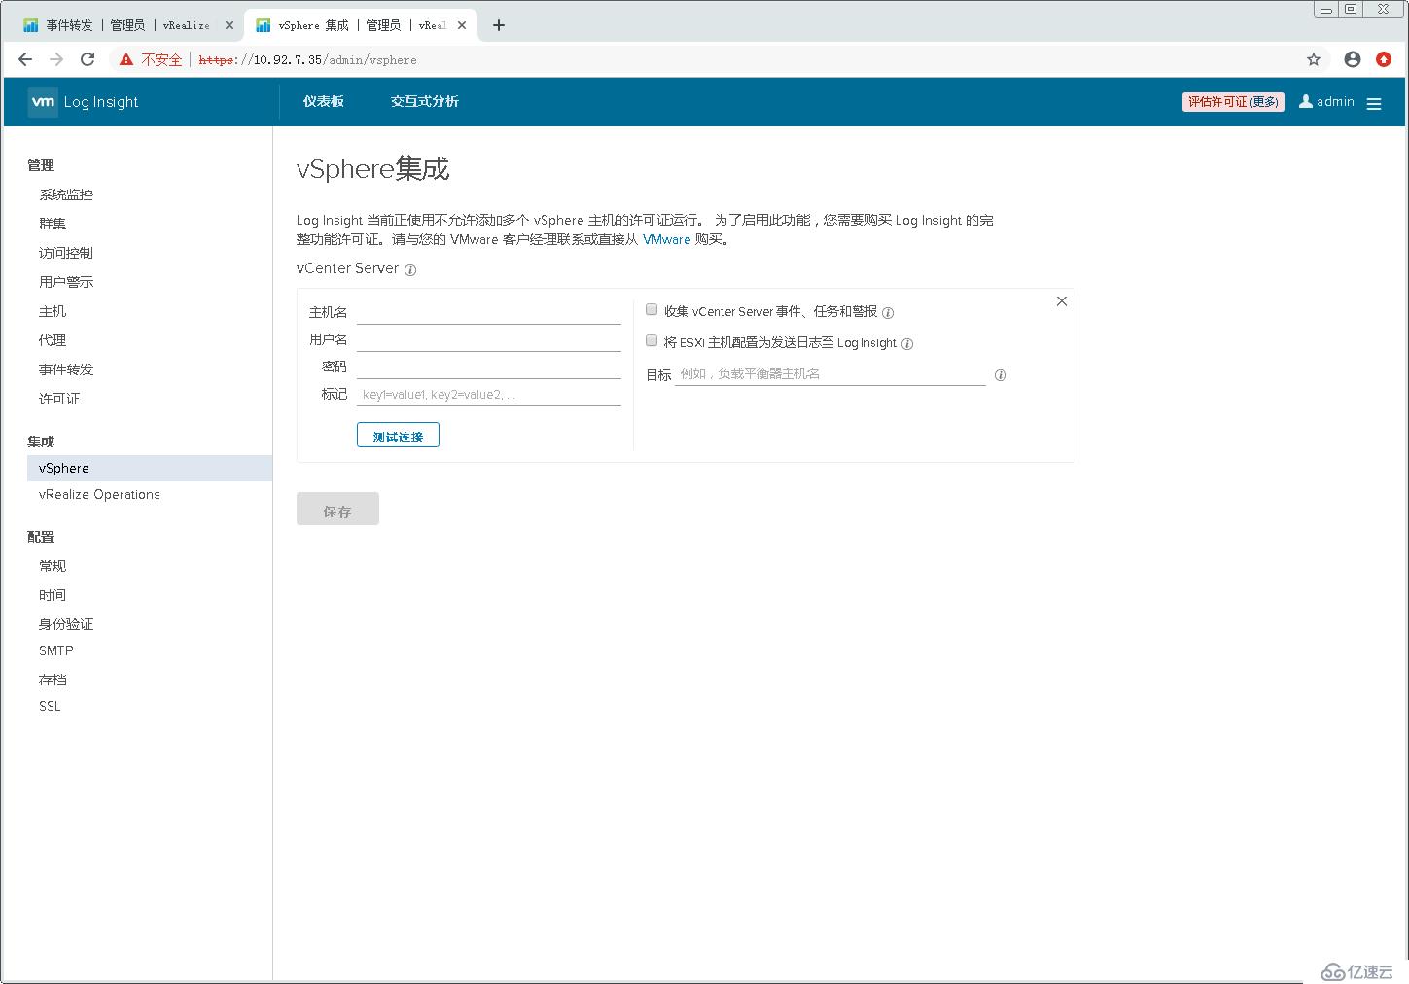Focus the 密码 input field

point(489,367)
